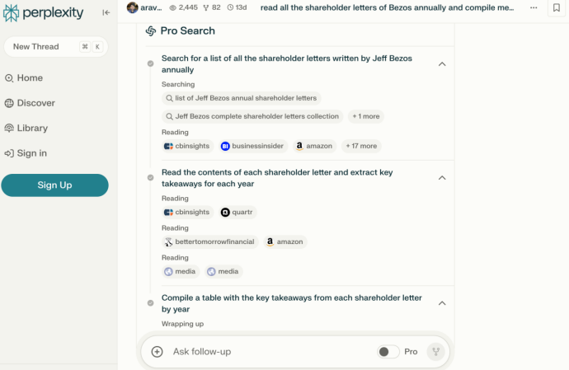
Task: Collapse the sidebar with the arrow icon
Action: (x=106, y=12)
